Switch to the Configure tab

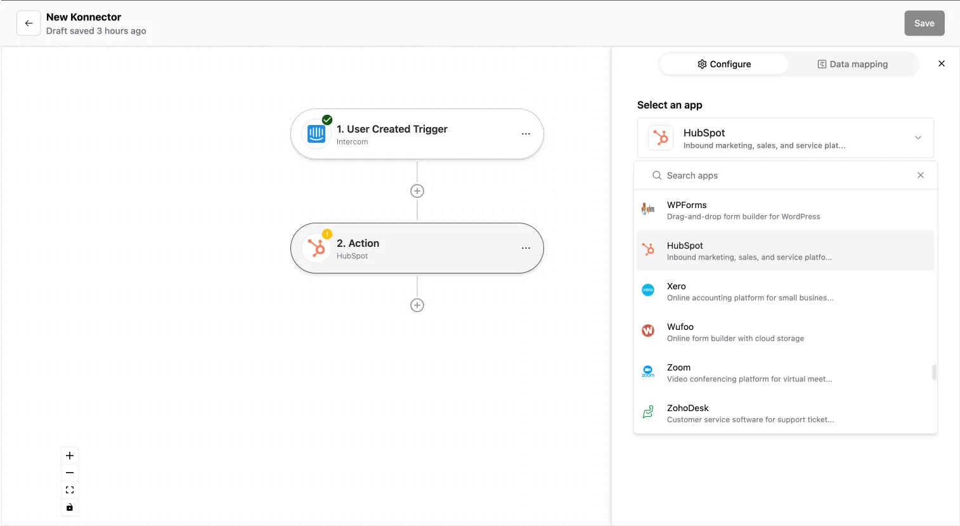(724, 64)
